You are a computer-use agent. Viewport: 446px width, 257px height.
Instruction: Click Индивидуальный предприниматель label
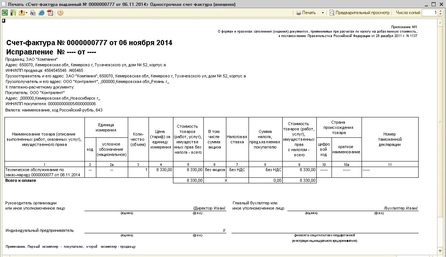pos(40,230)
